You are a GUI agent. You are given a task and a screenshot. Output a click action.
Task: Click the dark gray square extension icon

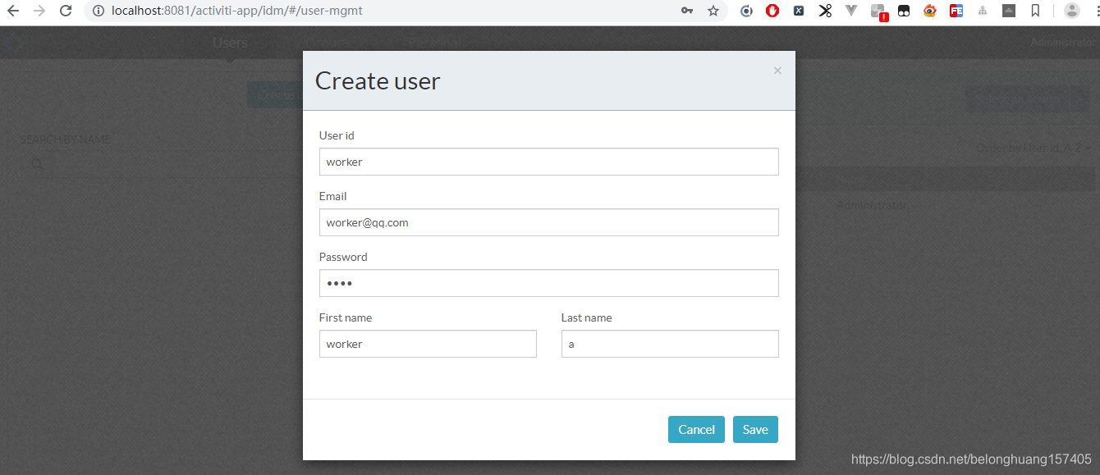point(1009,11)
